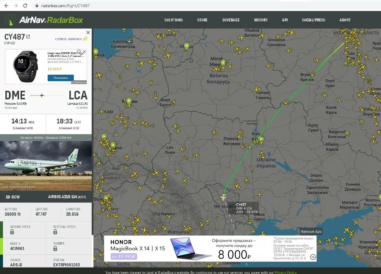Click the HONOR watch ad image
Screen dimensions: 381x274
(x=26, y=66)
